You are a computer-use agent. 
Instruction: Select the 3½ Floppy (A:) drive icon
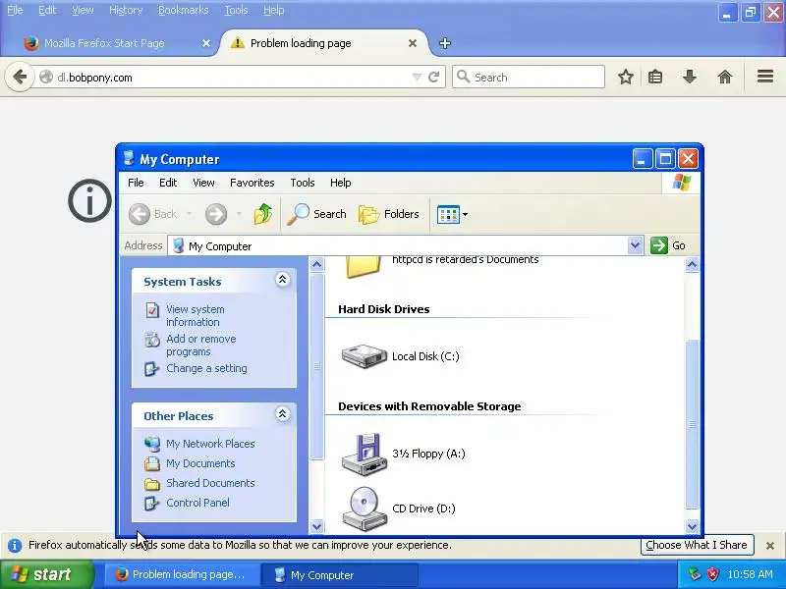364,454
